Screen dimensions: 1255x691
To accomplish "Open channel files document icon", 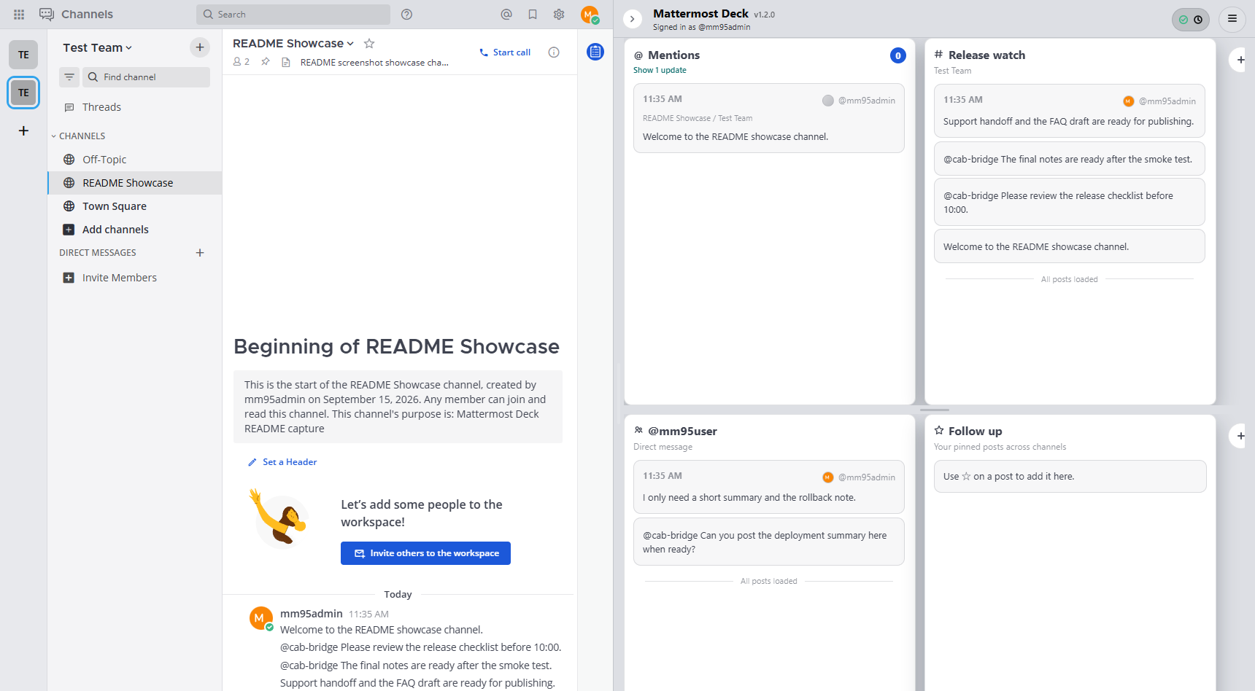I will (x=286, y=63).
